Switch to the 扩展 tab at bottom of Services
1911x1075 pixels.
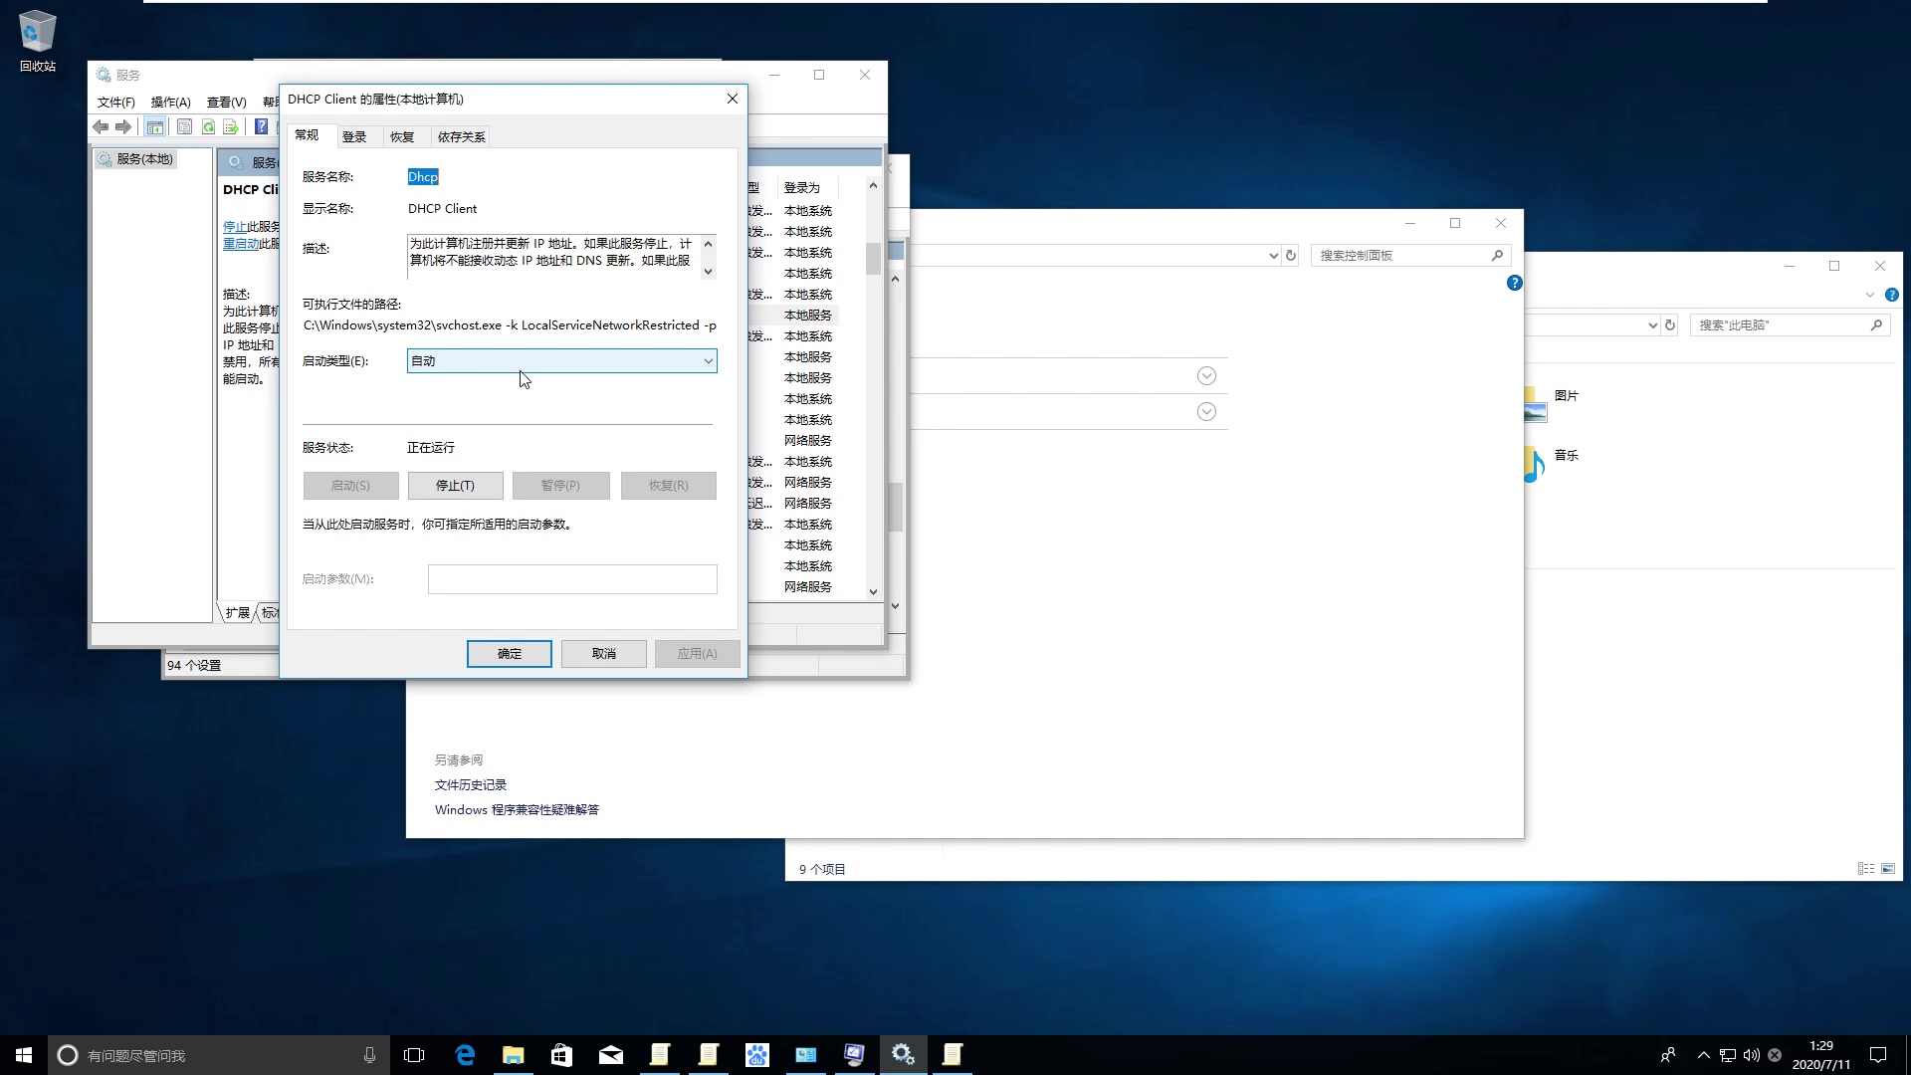237,613
